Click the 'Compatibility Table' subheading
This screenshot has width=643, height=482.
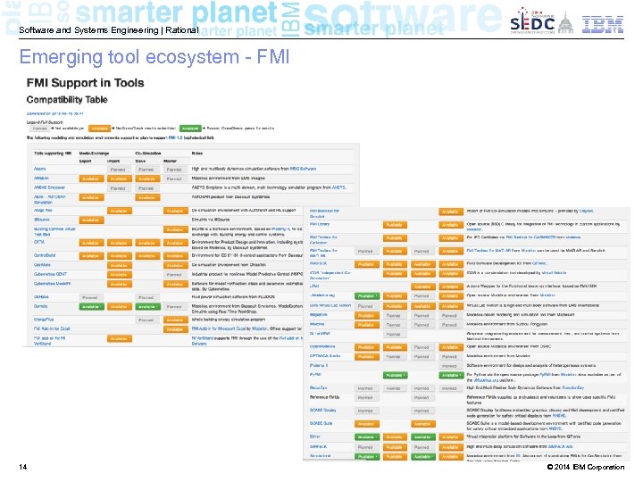pyautogui.click(x=67, y=100)
